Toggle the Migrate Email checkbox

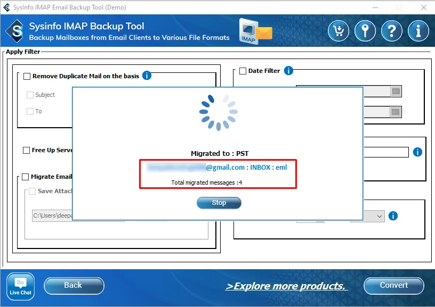click(x=25, y=177)
